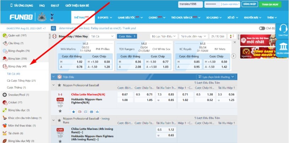Image resolution: width=289 pixels, height=143 pixels.
Task: Collapse the Trận Đấu section
Action: click(x=54, y=77)
